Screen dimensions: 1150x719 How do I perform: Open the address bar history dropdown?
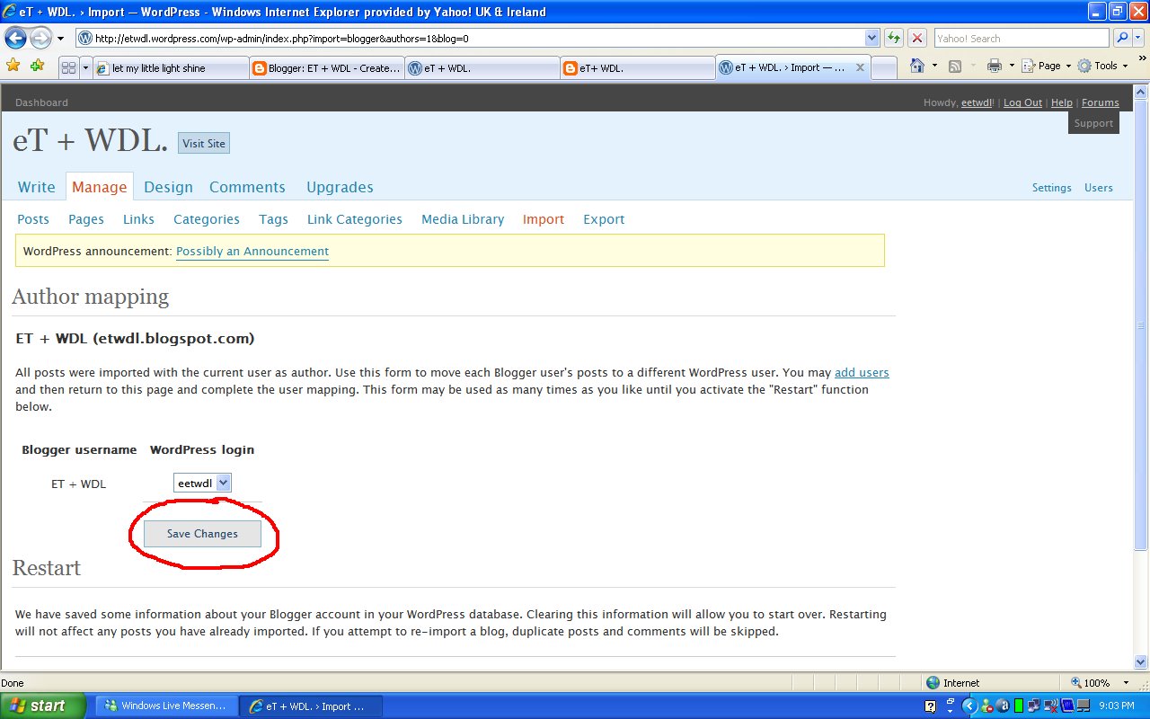point(871,39)
